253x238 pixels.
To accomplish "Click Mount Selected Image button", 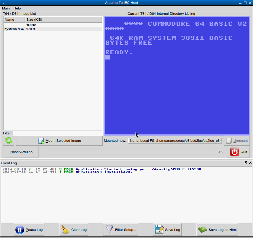I will point(59,141).
